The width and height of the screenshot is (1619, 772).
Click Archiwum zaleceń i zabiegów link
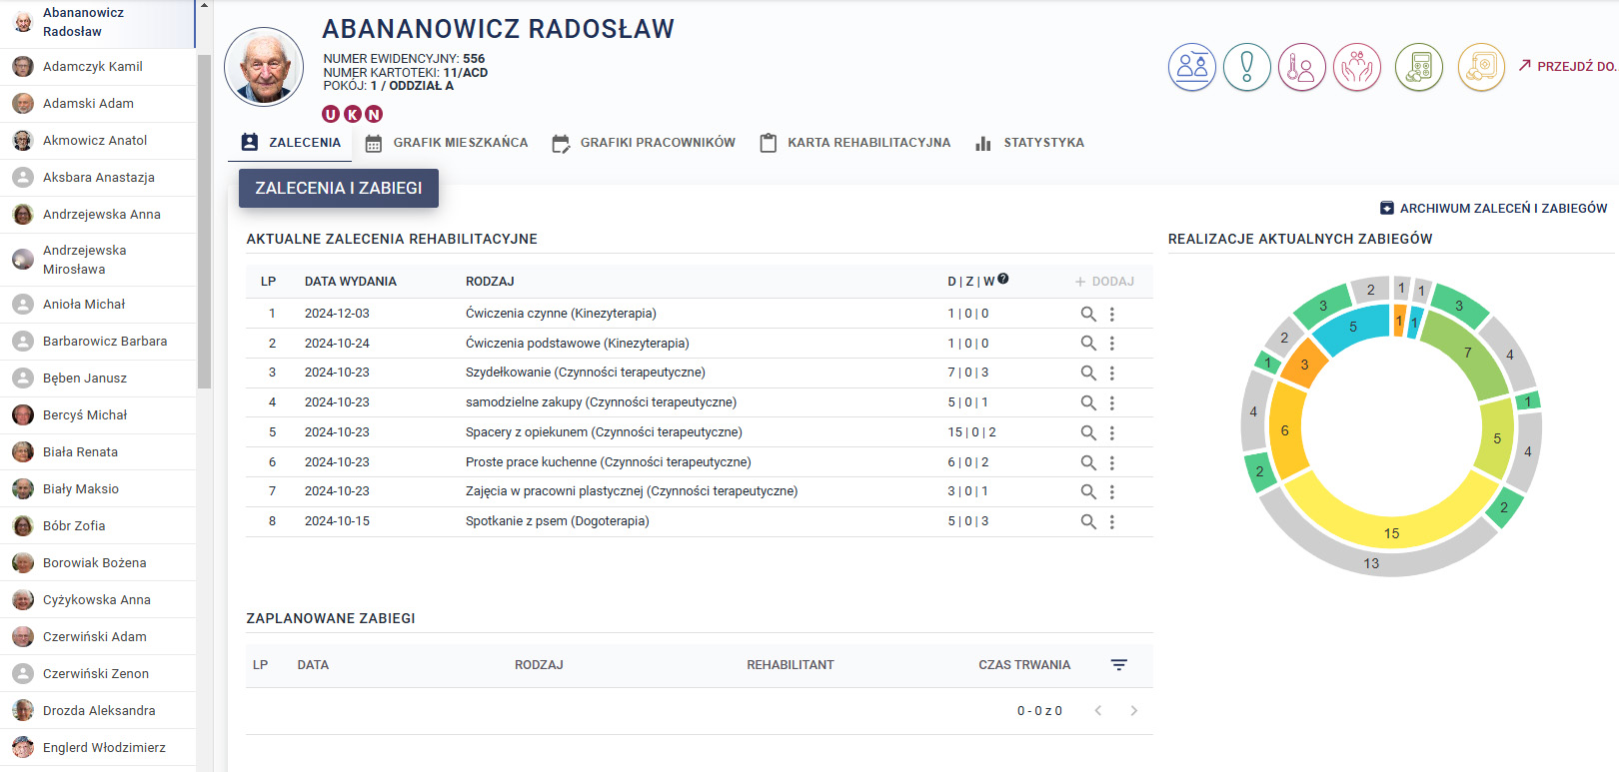1494,209
